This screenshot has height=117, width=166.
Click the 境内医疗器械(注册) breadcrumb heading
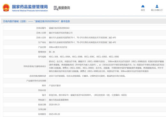pos(15,21)
